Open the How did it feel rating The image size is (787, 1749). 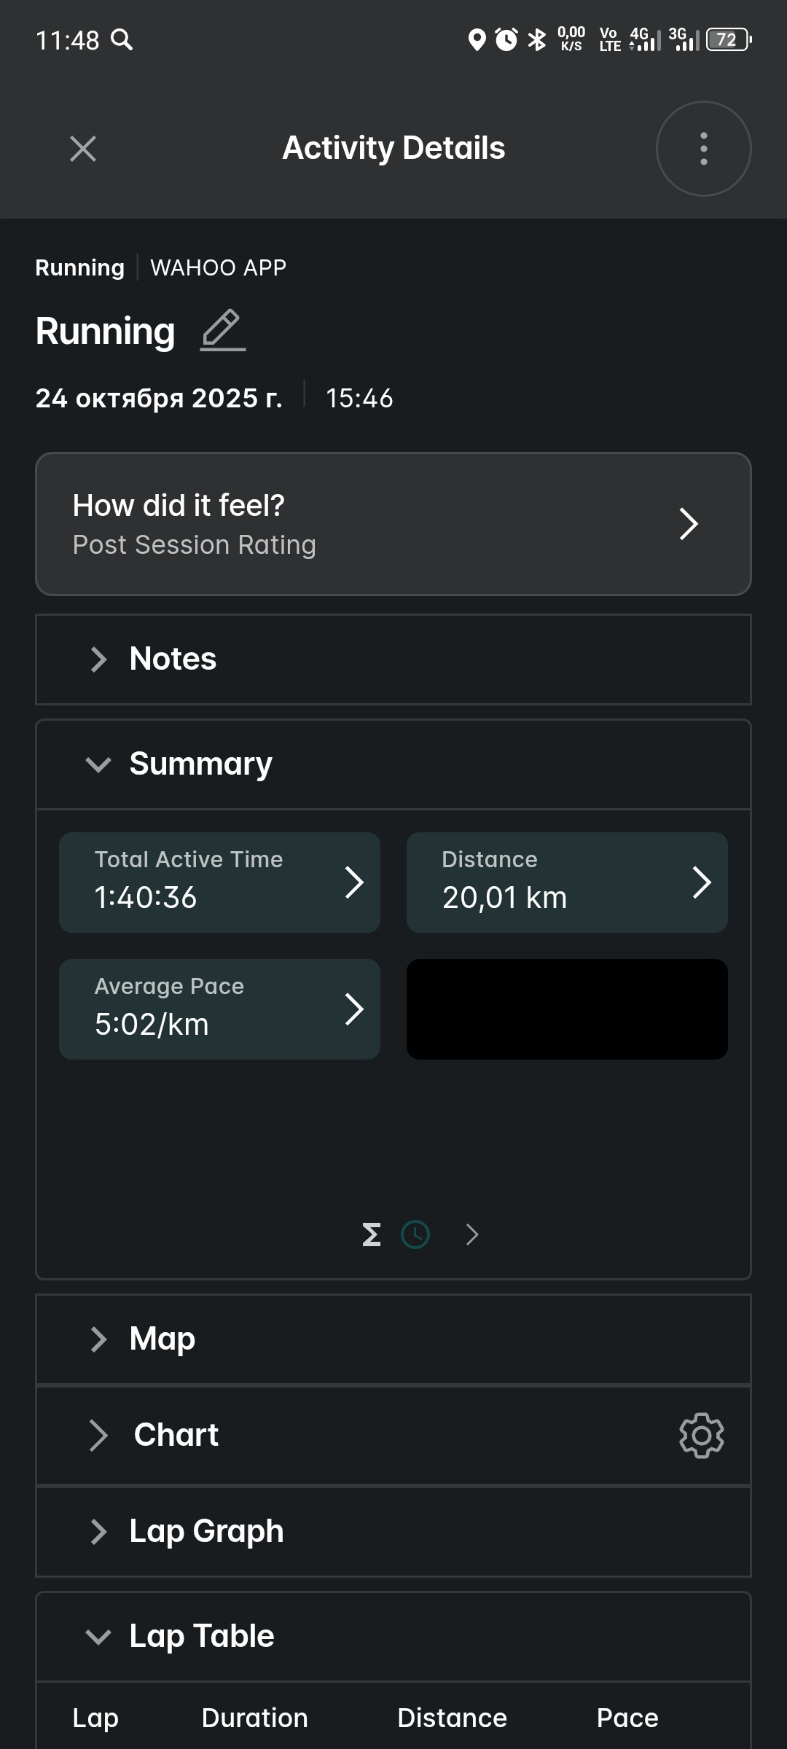click(393, 524)
